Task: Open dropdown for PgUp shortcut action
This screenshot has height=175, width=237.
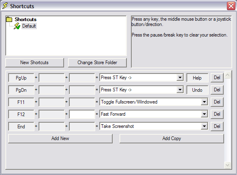Action: [180, 78]
